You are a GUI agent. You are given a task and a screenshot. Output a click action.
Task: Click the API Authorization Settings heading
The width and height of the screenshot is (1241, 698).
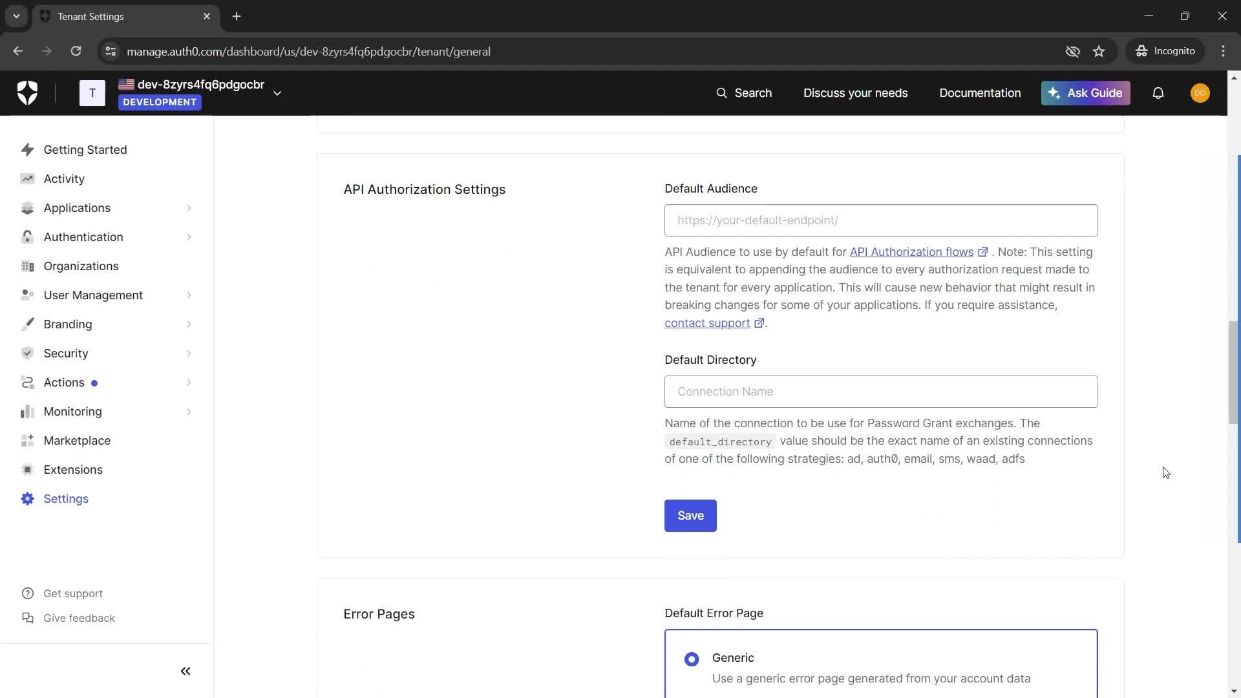click(424, 189)
